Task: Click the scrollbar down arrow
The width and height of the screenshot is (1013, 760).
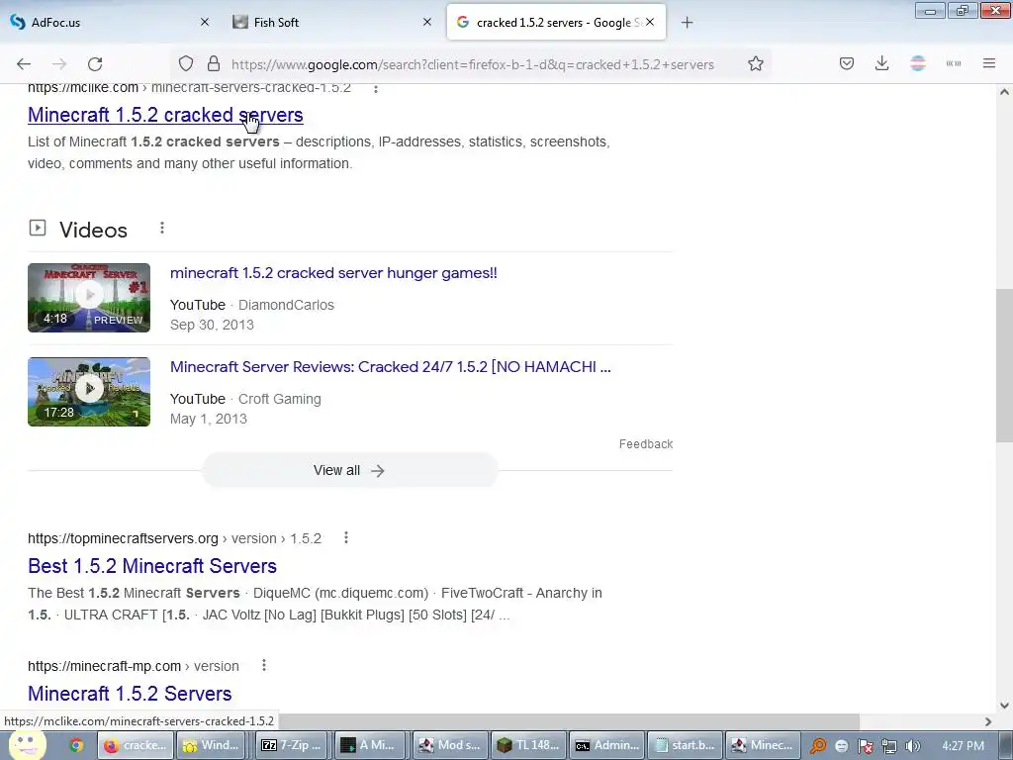Action: pos(1004,706)
